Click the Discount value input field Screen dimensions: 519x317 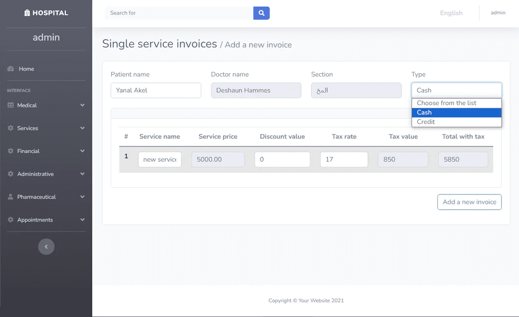(282, 159)
